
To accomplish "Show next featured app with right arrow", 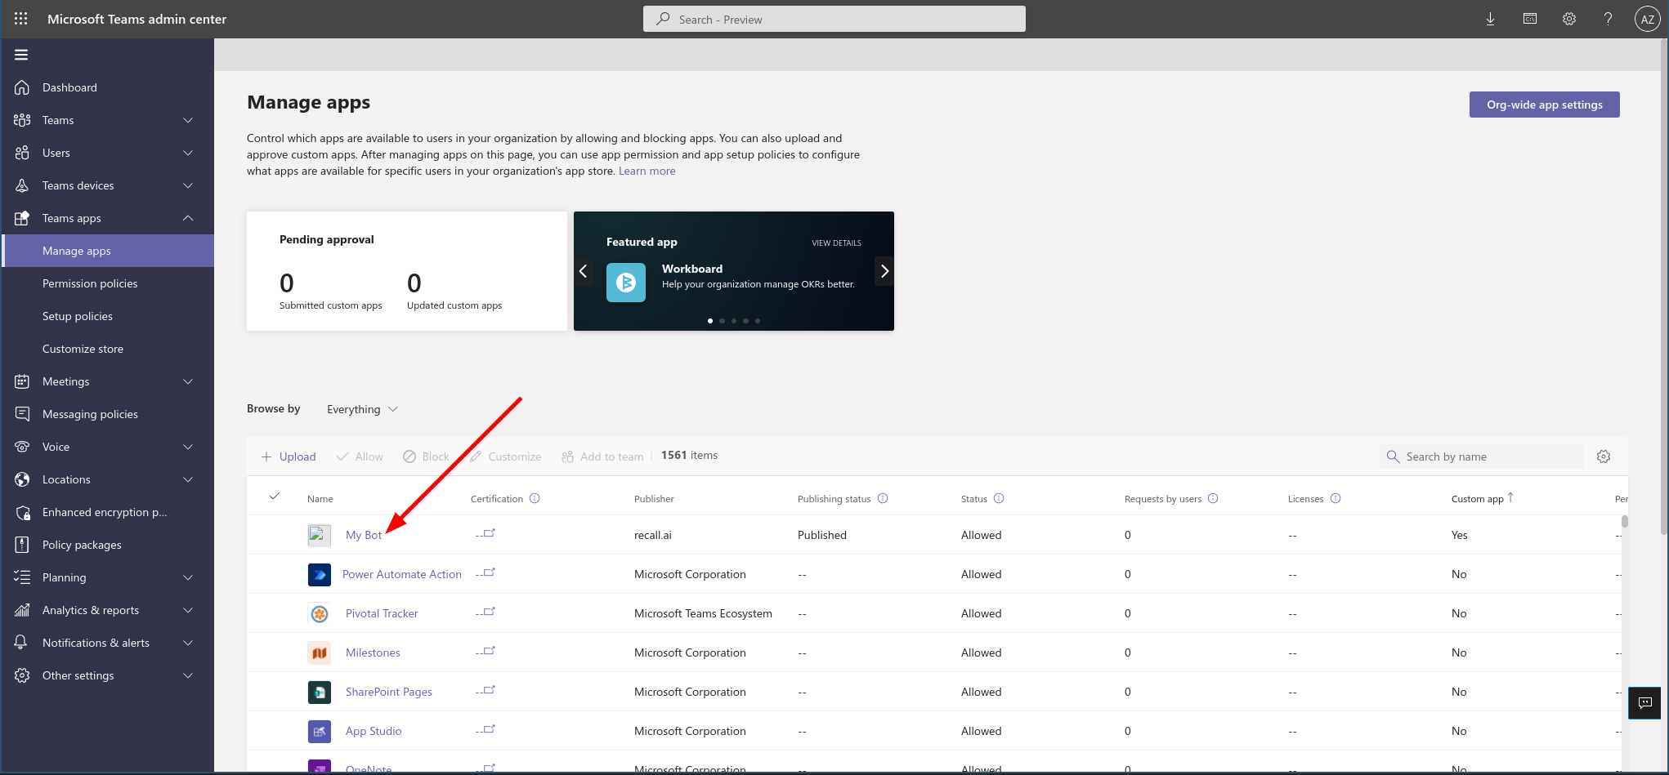I will click(x=884, y=271).
